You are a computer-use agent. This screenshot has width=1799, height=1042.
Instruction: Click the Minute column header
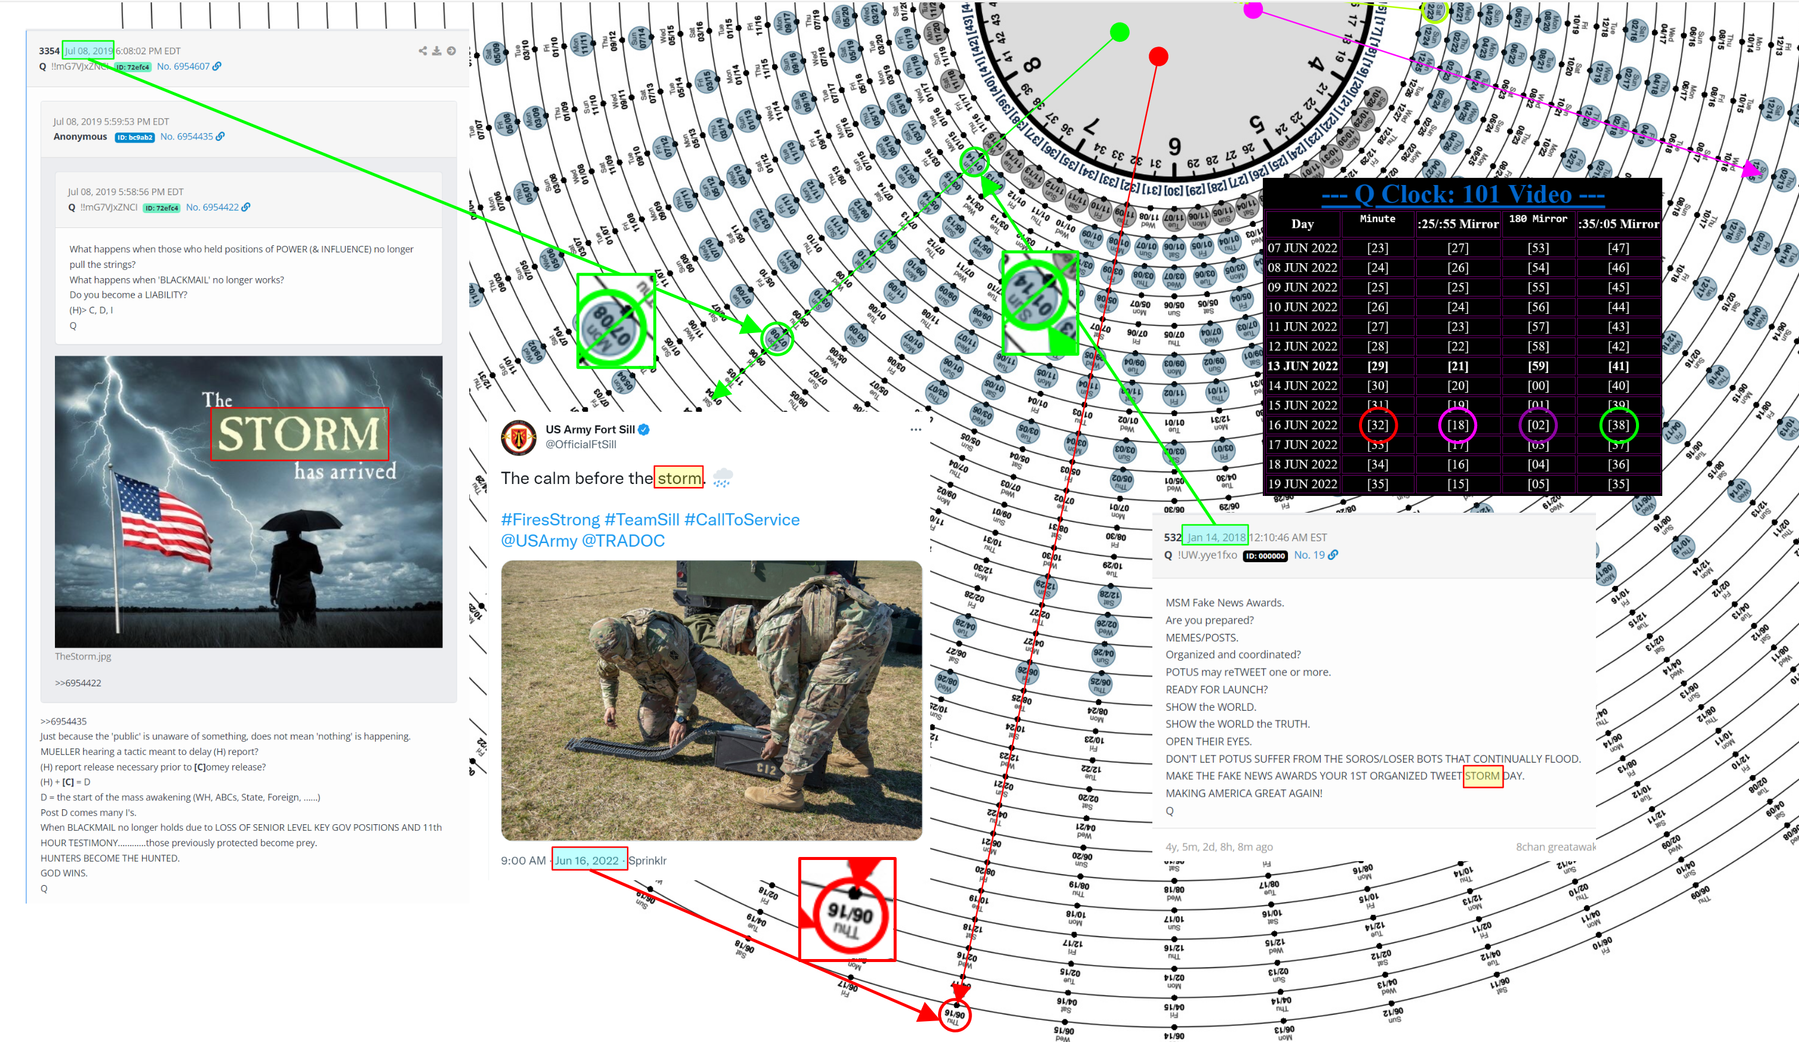point(1377,219)
